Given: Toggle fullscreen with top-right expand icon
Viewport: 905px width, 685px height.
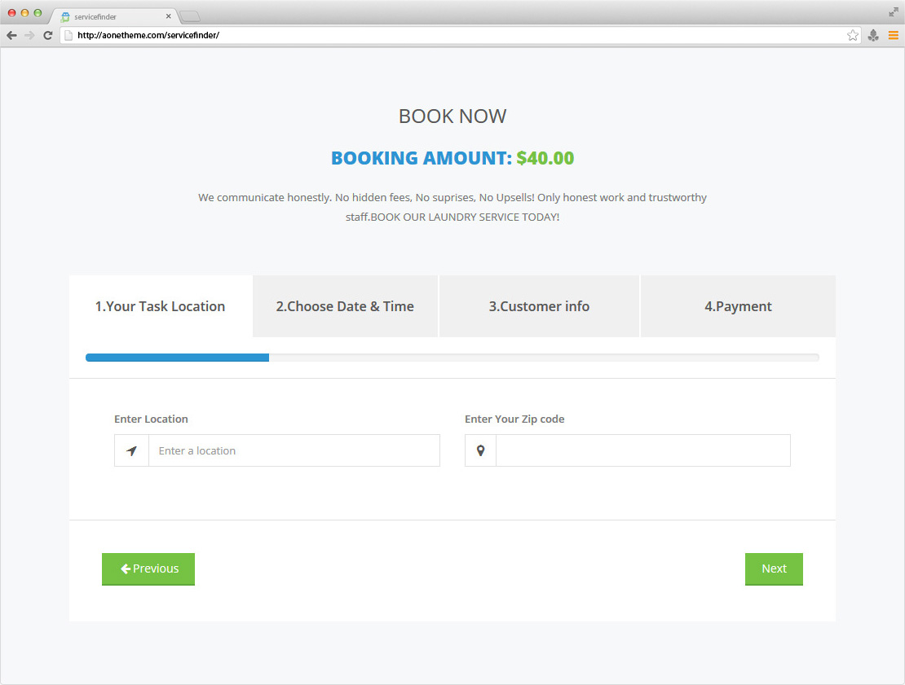Looking at the screenshot, I should [894, 11].
